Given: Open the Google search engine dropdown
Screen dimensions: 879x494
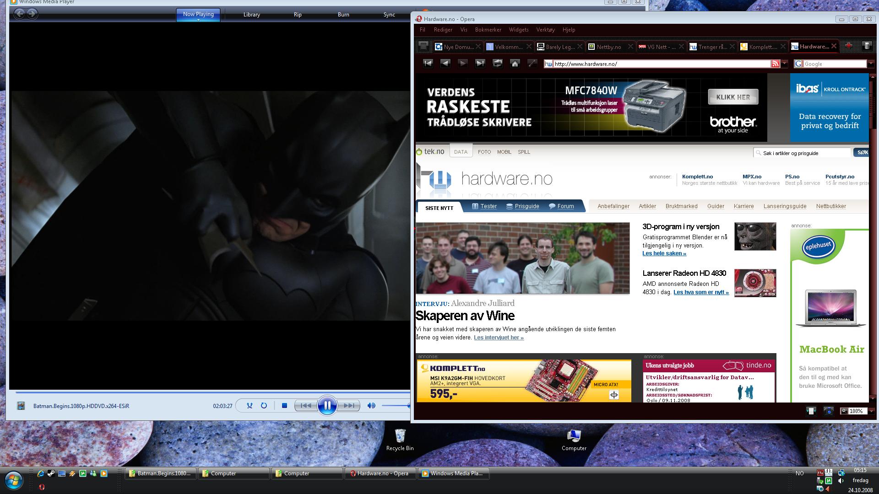Looking at the screenshot, I should (870, 64).
